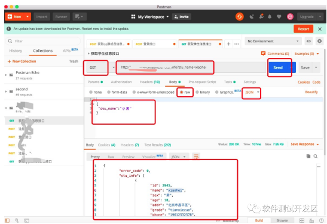Viewport: 327px width, 224px height.
Task: Click the New Collection link
Action: click(22, 61)
